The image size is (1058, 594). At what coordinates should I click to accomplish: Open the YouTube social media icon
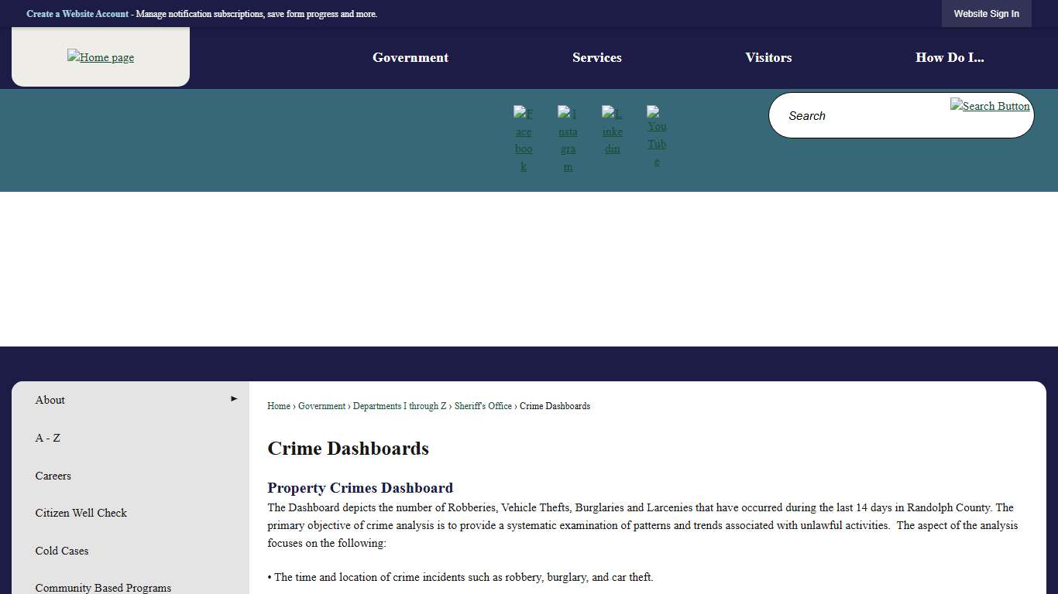pos(656,138)
